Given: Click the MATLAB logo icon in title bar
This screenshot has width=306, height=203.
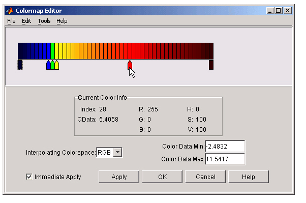Looking at the screenshot, I should tap(10, 11).
